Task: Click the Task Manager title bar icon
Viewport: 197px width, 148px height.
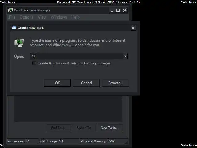Action: pyautogui.click(x=10, y=10)
